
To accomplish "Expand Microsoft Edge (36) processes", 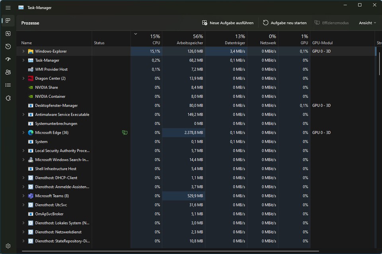I will coord(23,133).
